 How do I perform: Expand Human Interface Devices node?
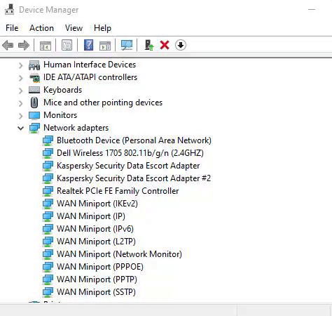pos(20,65)
